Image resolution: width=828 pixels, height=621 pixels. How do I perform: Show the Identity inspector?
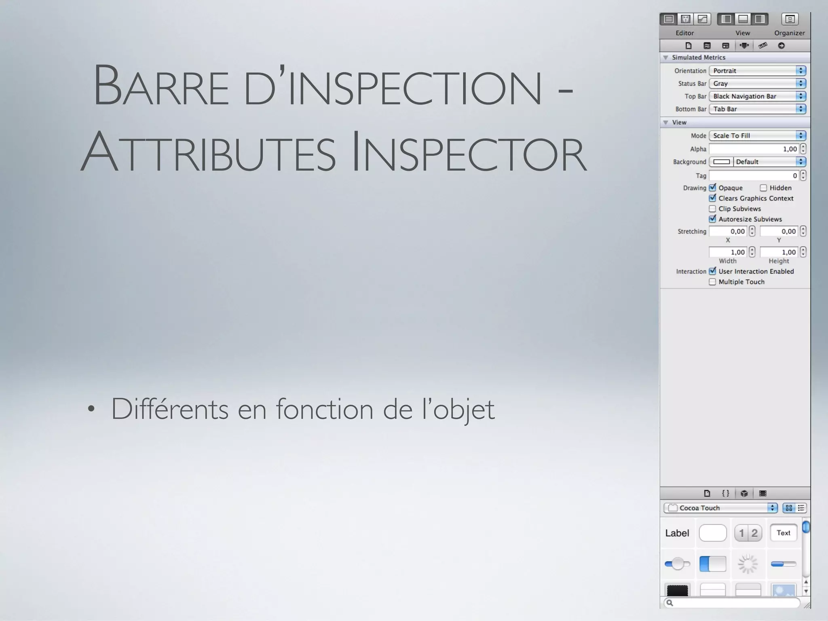(x=726, y=46)
